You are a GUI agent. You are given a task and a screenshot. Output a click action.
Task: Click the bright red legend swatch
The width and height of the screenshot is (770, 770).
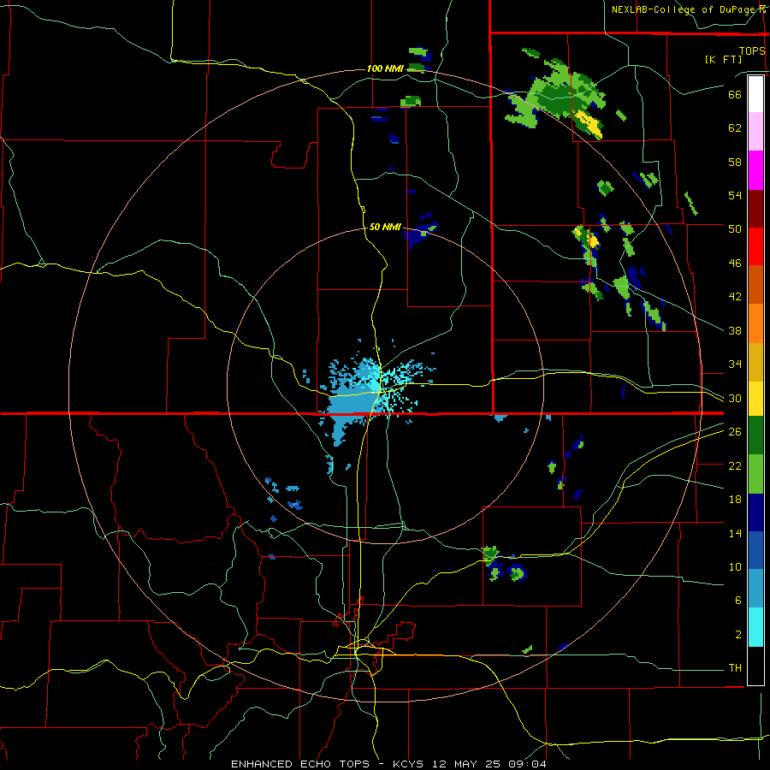(755, 246)
